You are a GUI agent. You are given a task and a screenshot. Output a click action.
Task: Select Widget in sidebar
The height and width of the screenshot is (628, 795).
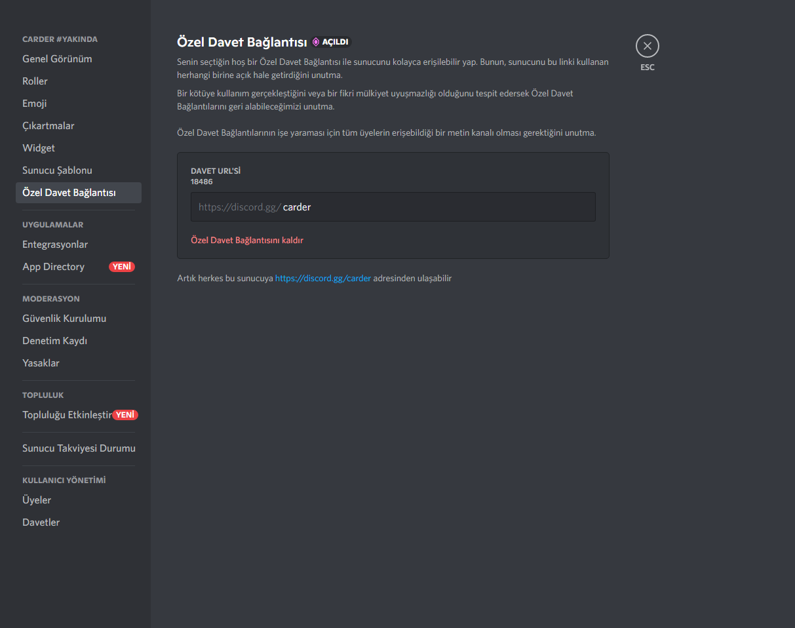tap(79, 148)
